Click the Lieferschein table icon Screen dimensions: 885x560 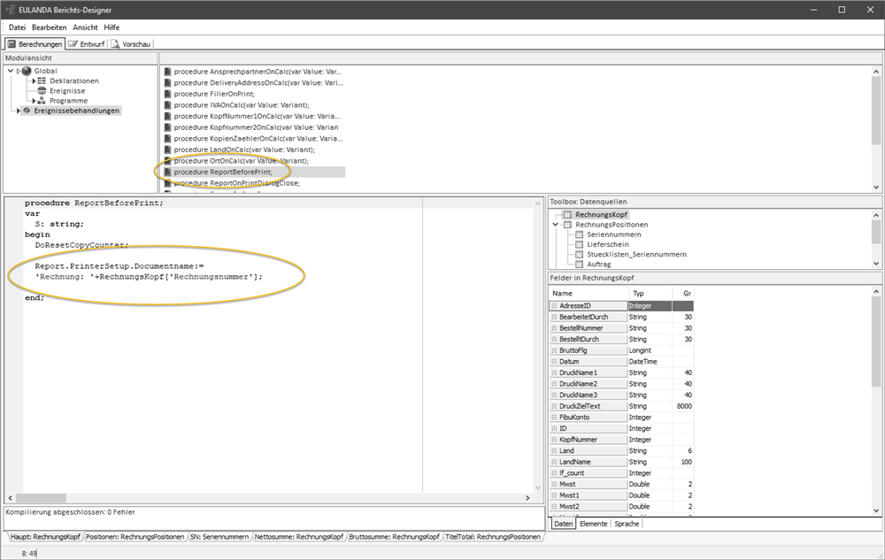(x=579, y=245)
